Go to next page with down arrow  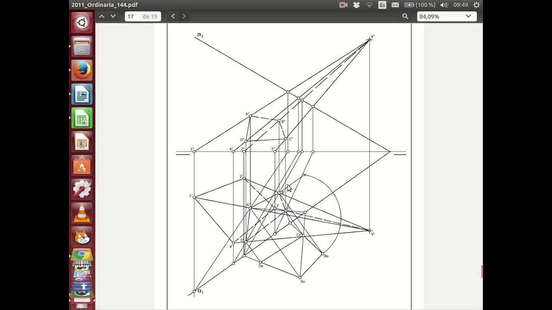tap(113, 16)
